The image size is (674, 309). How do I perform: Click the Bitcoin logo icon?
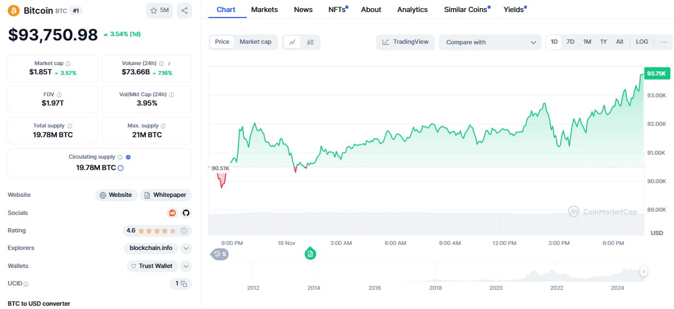[x=14, y=10]
